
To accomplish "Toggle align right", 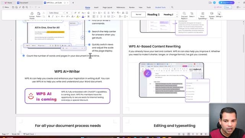I will pyautogui.click(x=101, y=16).
